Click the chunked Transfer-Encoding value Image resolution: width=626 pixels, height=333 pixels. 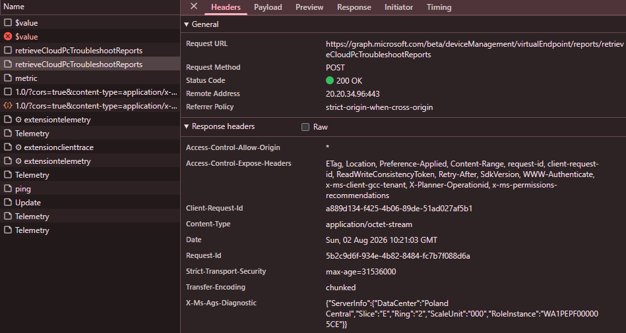coord(340,288)
